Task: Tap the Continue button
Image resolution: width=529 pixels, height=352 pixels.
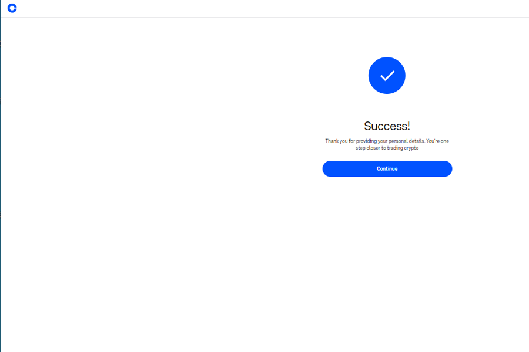Action: point(387,169)
